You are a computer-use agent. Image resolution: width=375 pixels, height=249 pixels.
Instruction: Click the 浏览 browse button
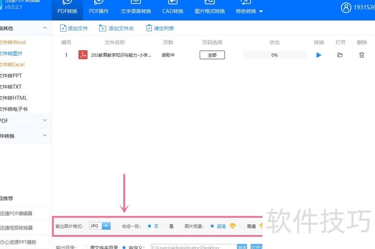click(242, 247)
